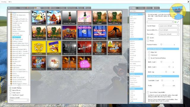Check the Edge Only option
The height and width of the screenshot is (107, 190).
click(149, 52)
